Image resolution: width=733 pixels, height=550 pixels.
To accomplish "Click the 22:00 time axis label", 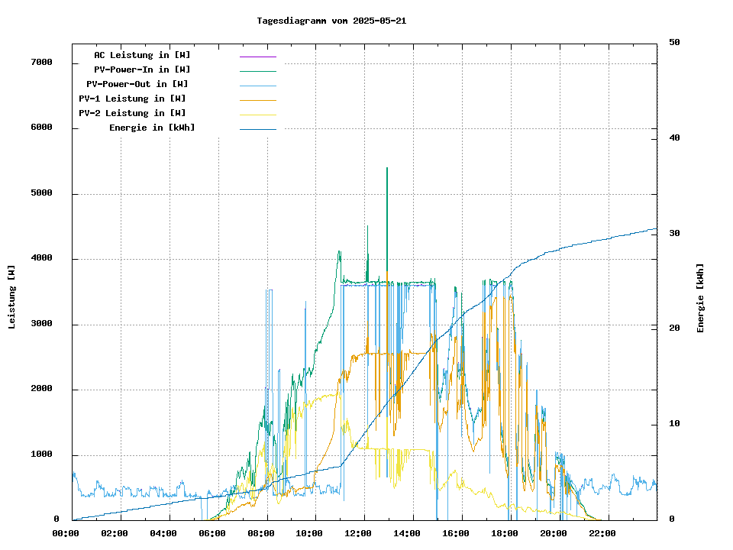I will (x=602, y=533).
